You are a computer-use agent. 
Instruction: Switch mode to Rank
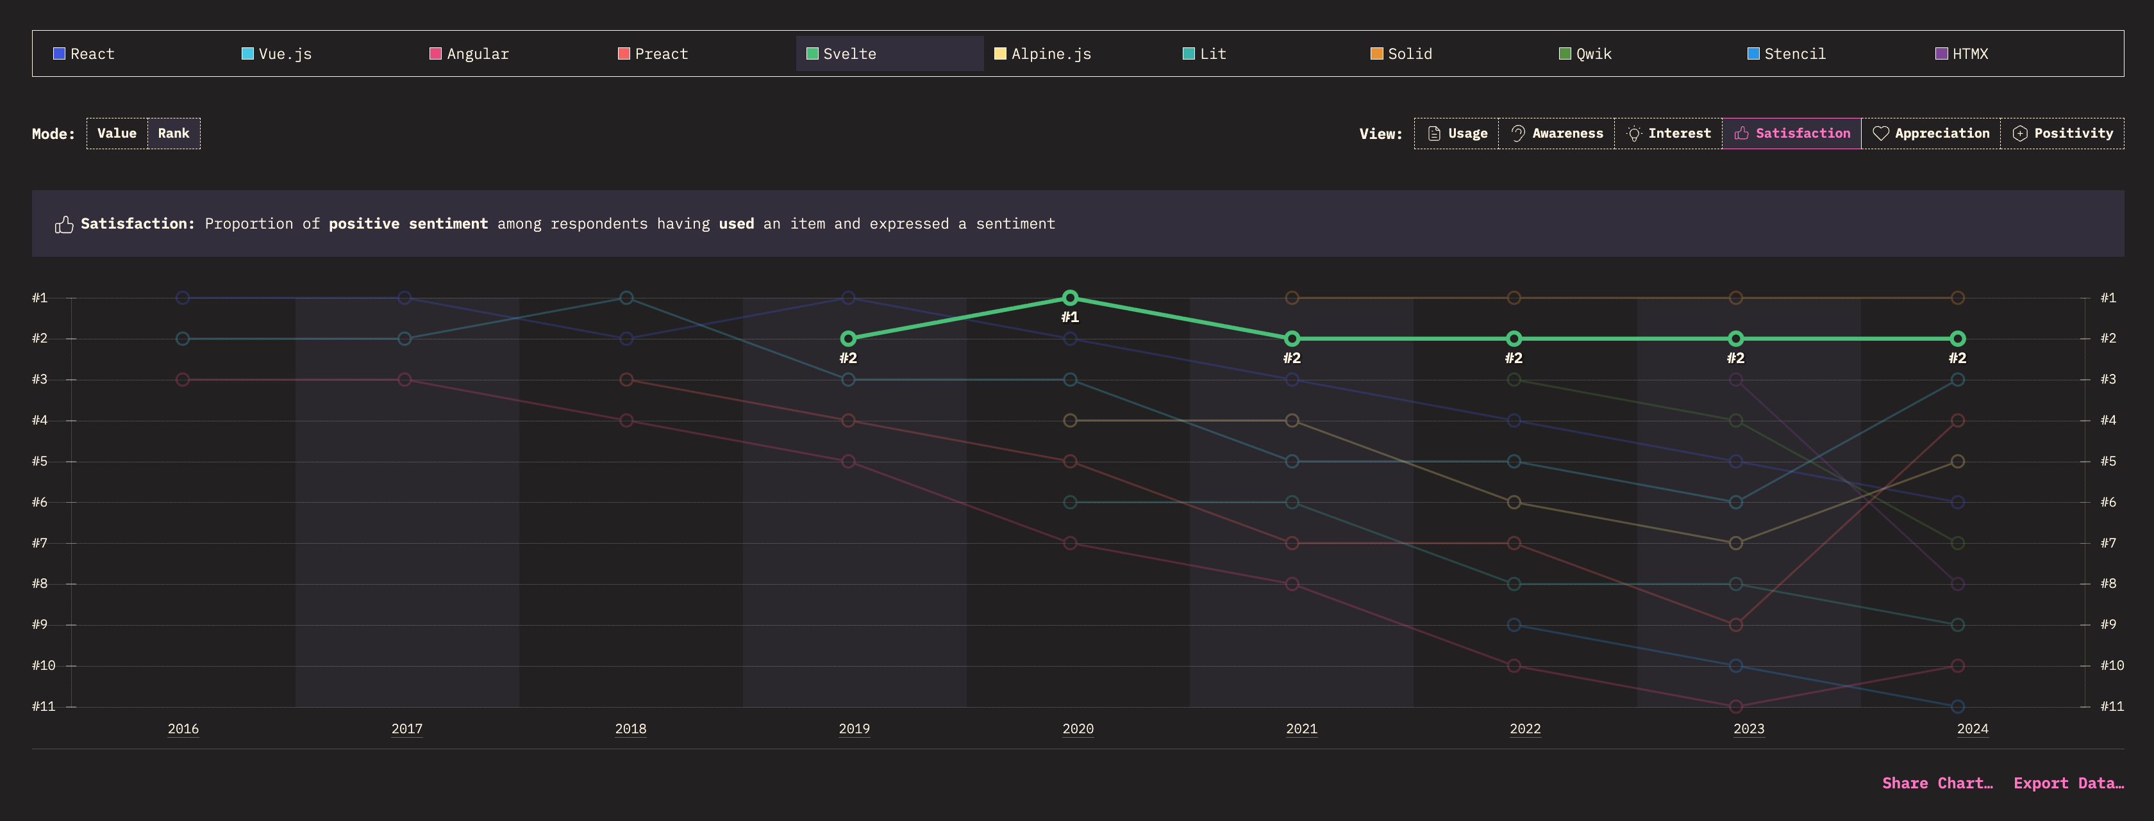point(174,134)
